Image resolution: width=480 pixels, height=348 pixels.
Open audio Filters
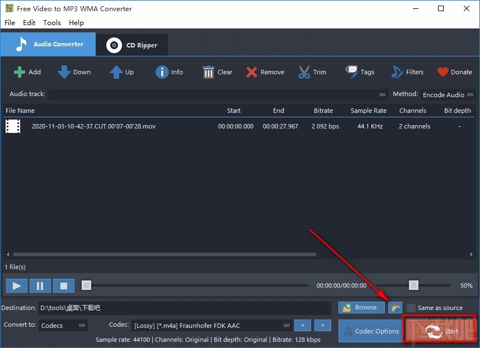point(407,72)
